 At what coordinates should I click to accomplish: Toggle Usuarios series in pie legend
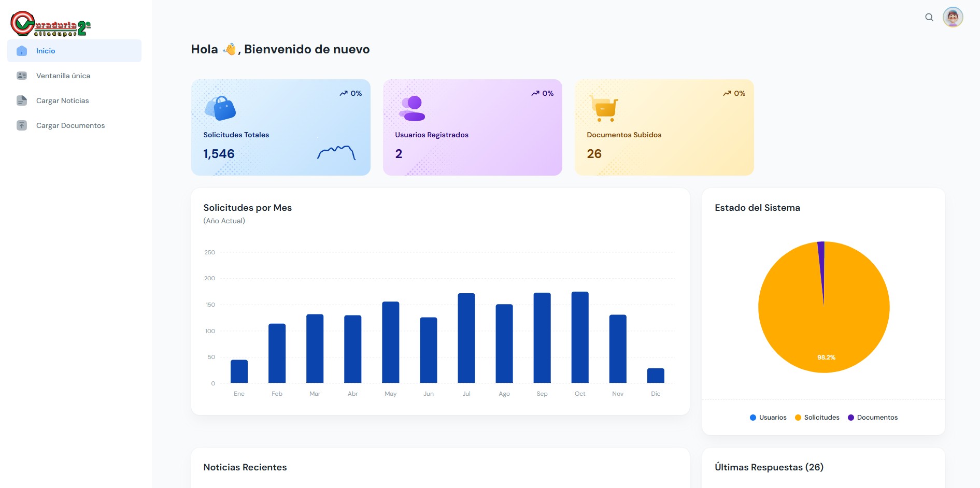point(768,418)
